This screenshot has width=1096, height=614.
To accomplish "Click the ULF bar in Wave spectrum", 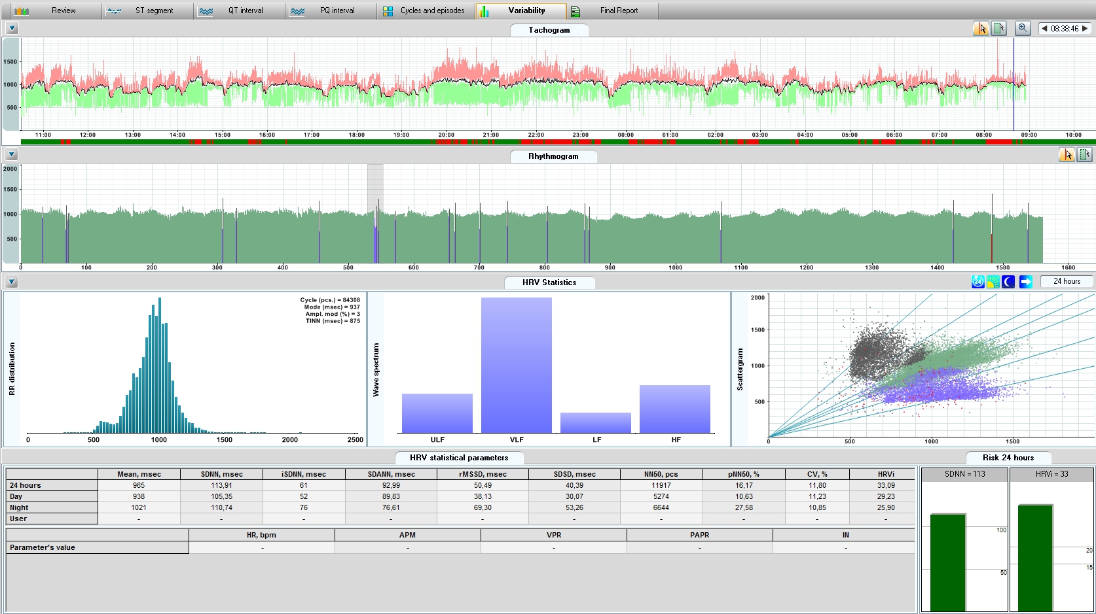I will tap(437, 413).
